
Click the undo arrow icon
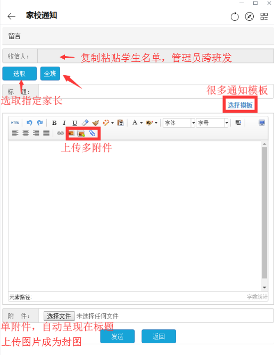(x=29, y=123)
